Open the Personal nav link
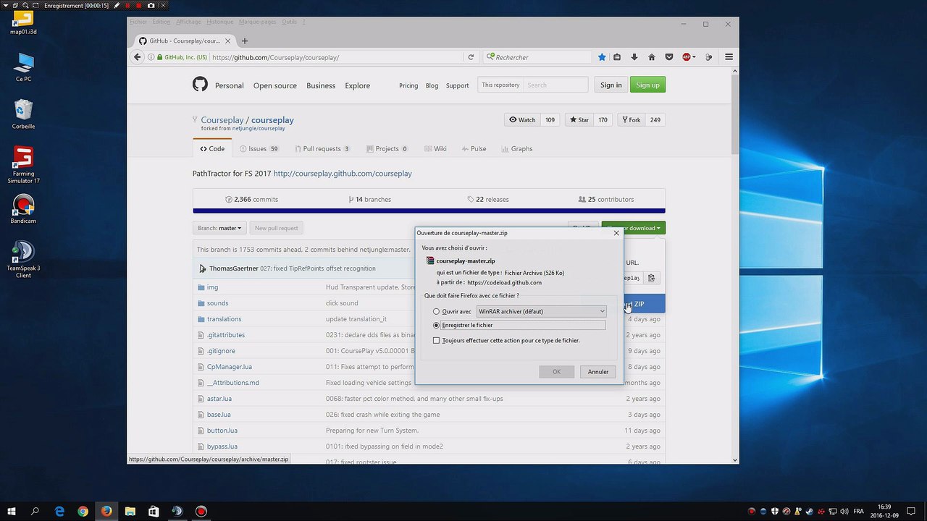This screenshot has width=927, height=521. 229,85
